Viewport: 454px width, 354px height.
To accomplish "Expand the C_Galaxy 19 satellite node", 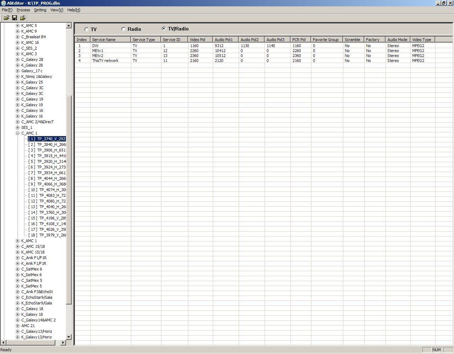I will (17, 99).
